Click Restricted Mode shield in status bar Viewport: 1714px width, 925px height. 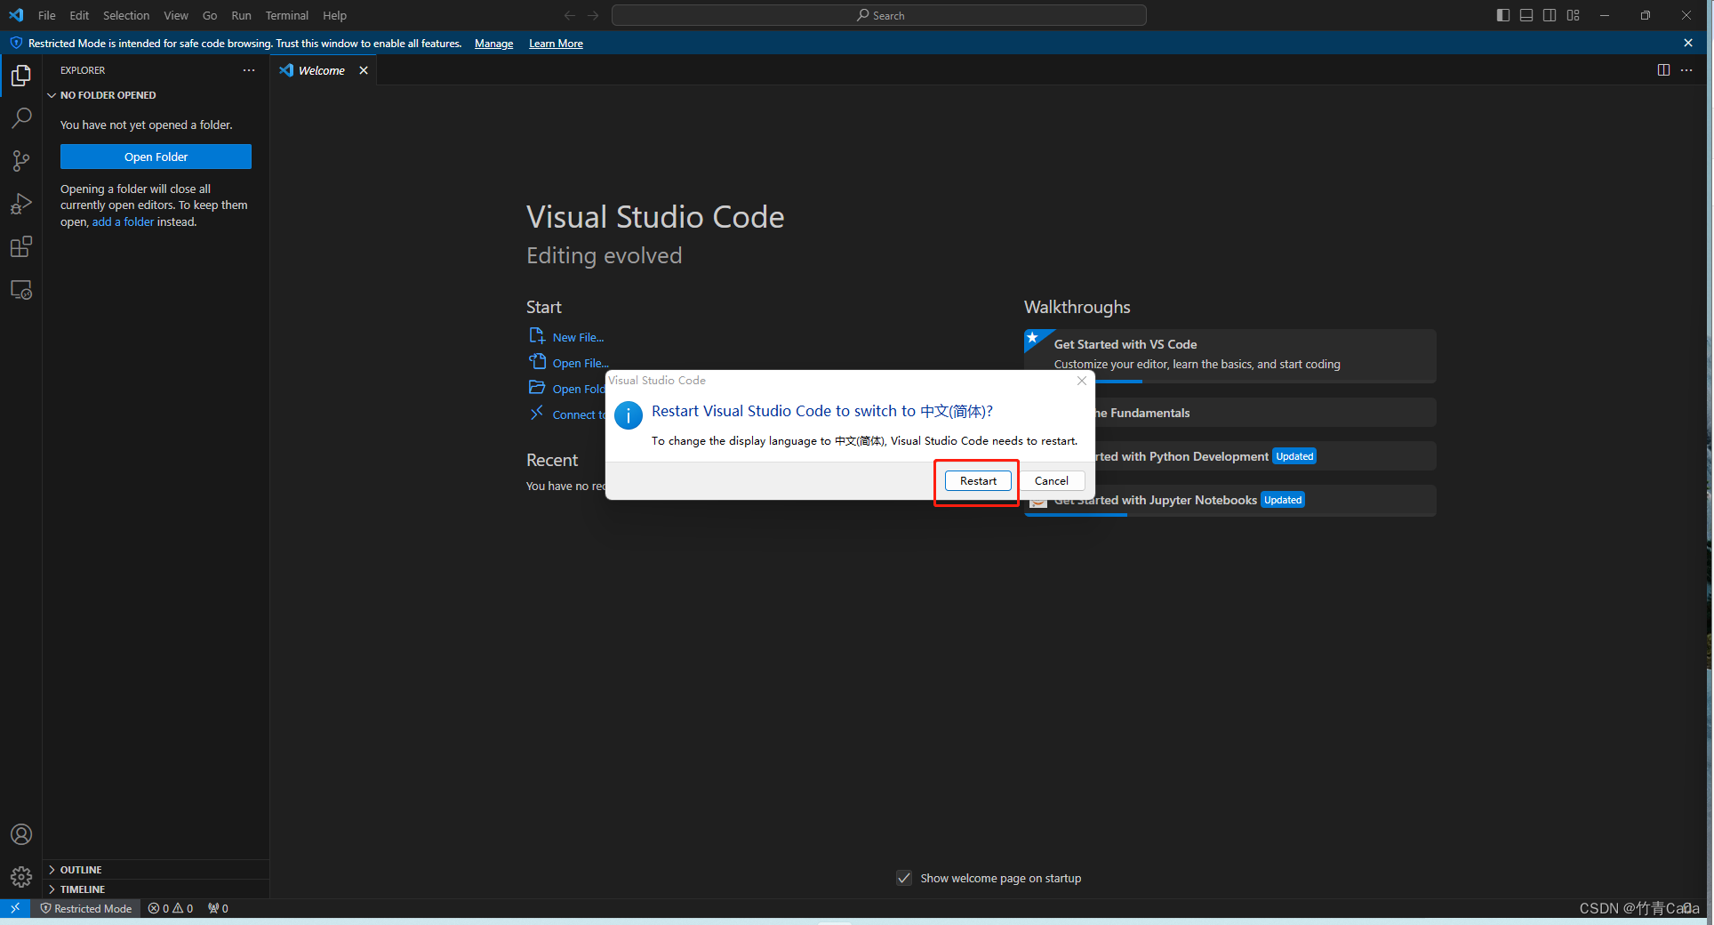tap(86, 908)
